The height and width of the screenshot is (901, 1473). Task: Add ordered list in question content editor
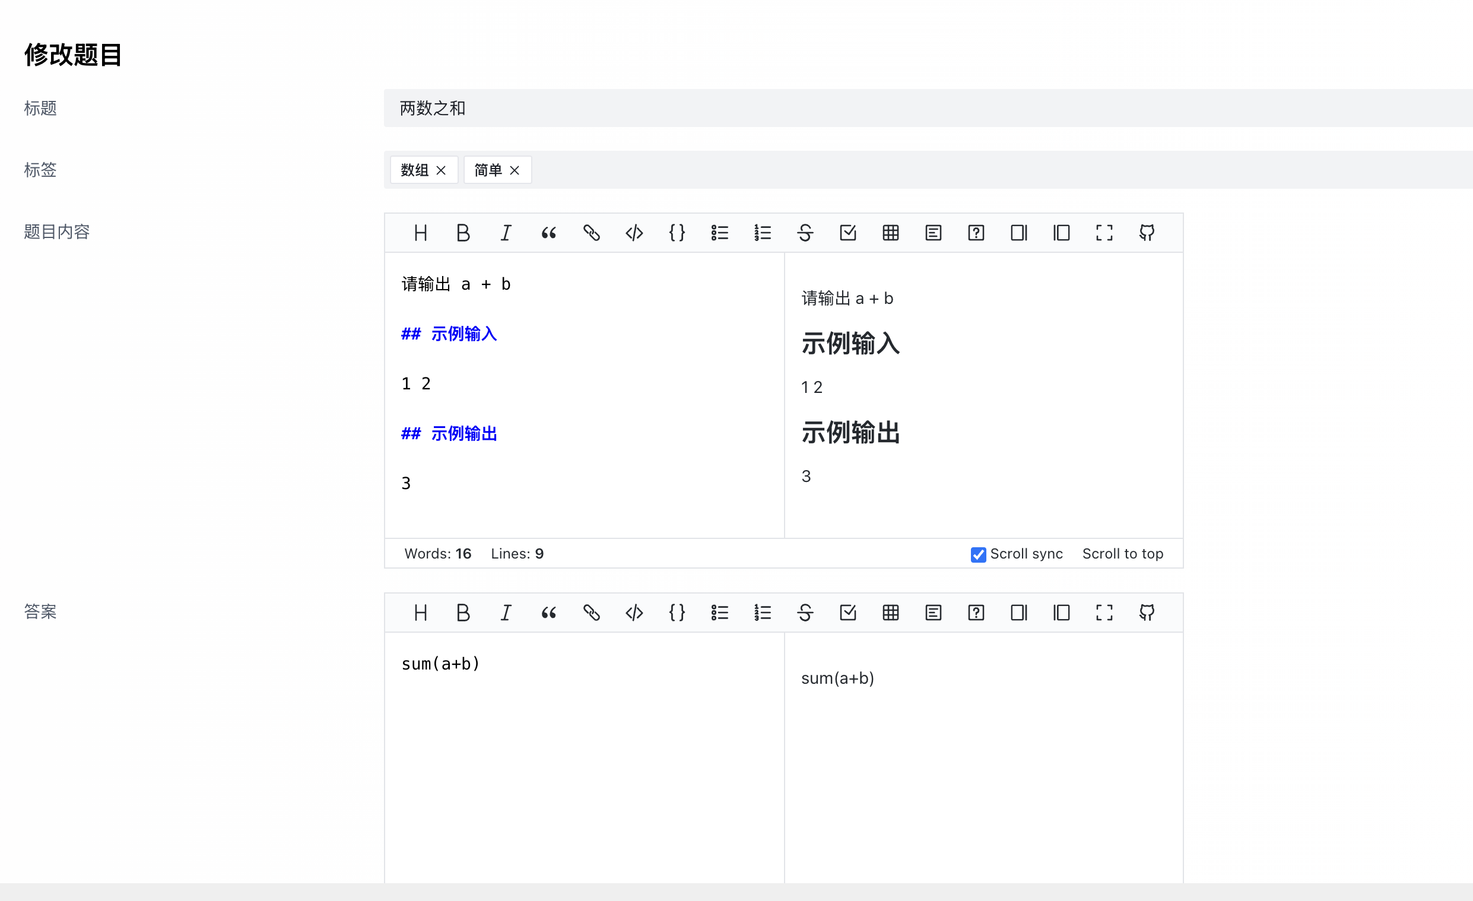coord(762,233)
